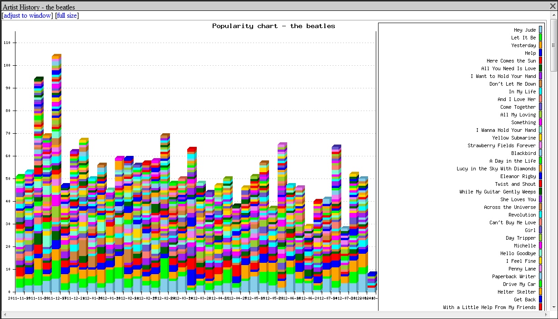Click I Wanna Hold Your Hand swatch
This screenshot has width=558, height=319.
coord(540,130)
